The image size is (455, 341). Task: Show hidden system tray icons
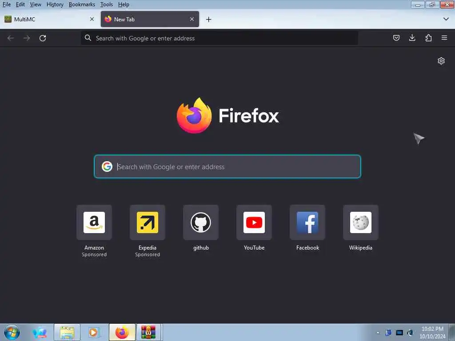pos(378,333)
